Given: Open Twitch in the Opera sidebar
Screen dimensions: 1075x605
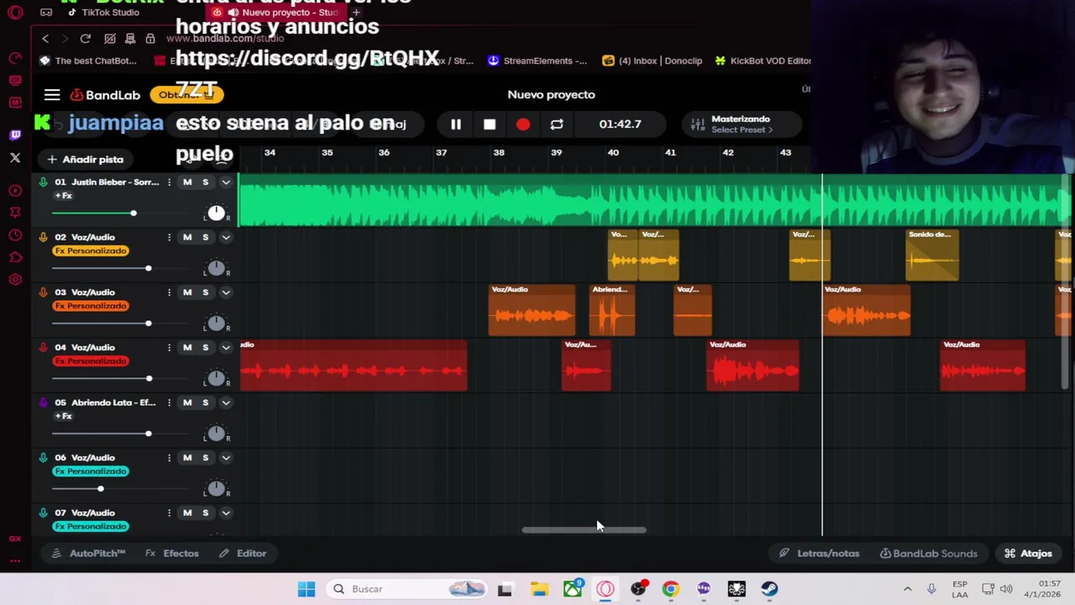Looking at the screenshot, I should pos(15,134).
